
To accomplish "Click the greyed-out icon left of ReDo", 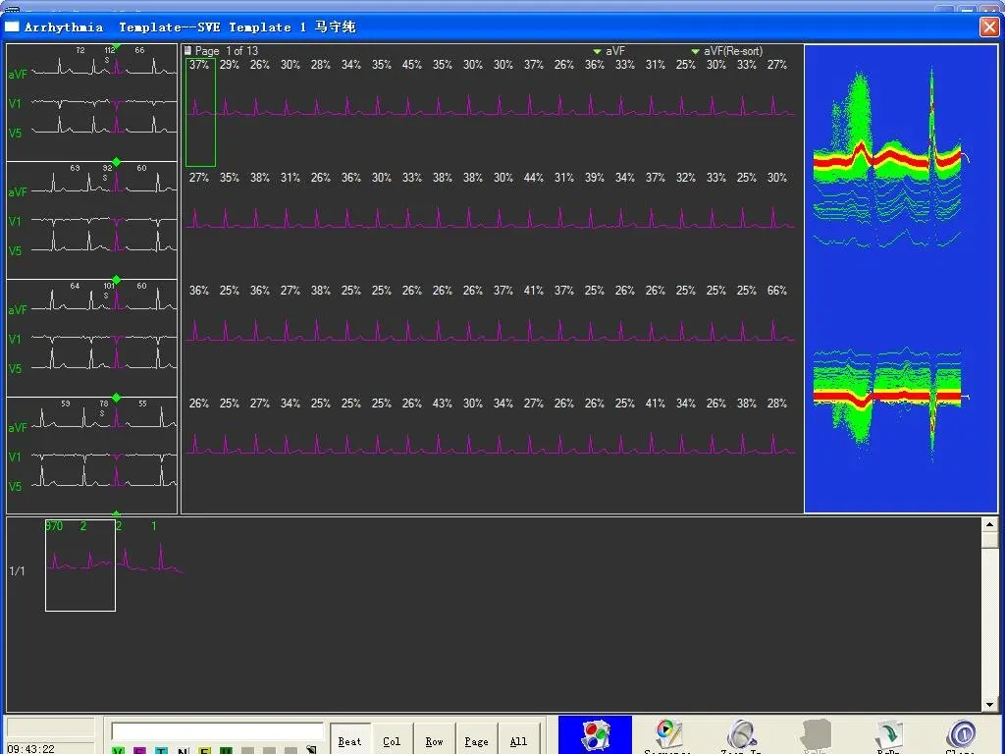I will [816, 735].
